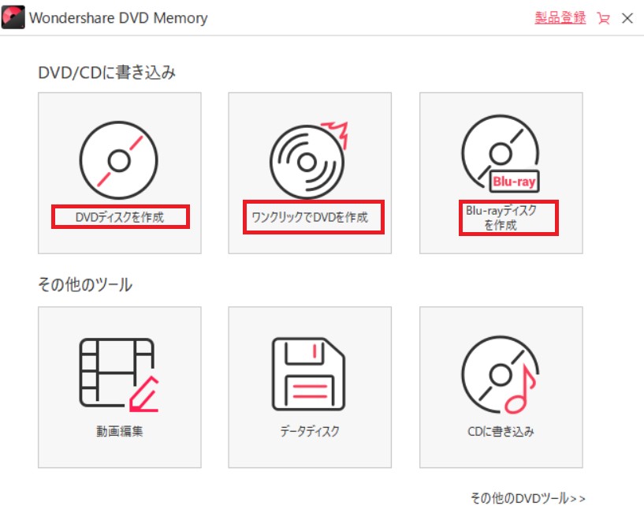Click the Blu-ray disc icon

(x=501, y=154)
